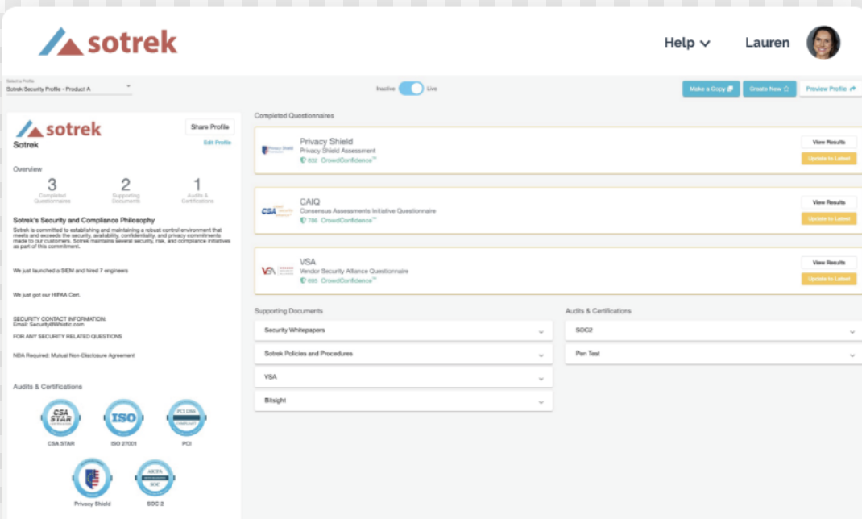The width and height of the screenshot is (862, 519).
Task: Click Privacy Shield CrowdConfidence shield icon
Action: pyautogui.click(x=302, y=160)
